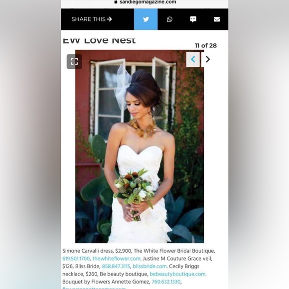Go to the previous gallery photo
Image resolution: width=289 pixels, height=289 pixels.
[x=193, y=59]
